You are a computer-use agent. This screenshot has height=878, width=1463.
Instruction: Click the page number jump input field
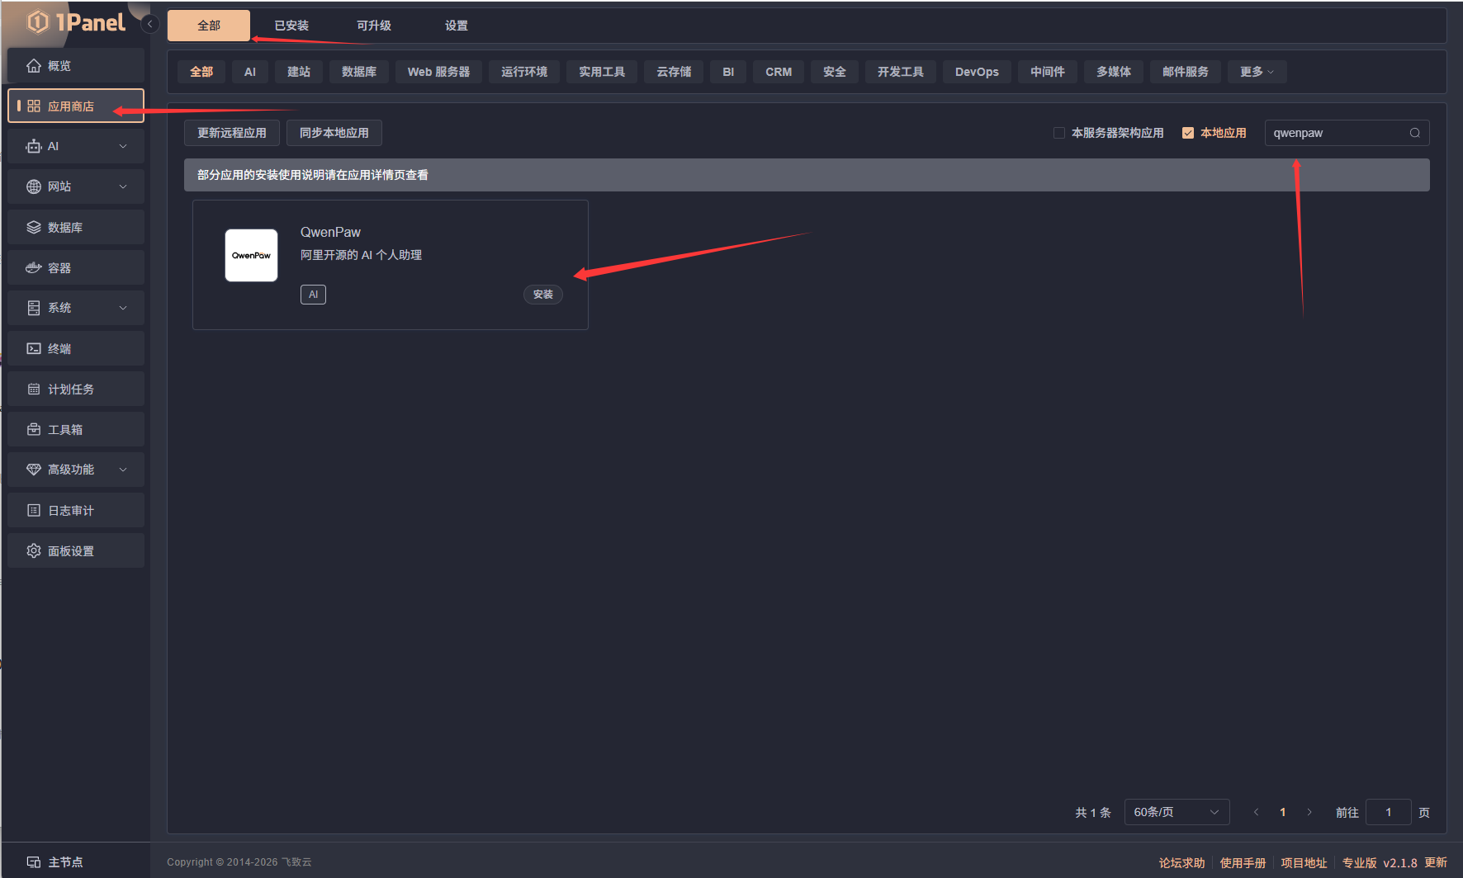pyautogui.click(x=1388, y=813)
